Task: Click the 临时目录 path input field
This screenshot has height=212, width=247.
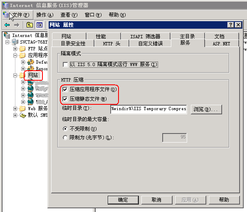Action: [149, 109]
